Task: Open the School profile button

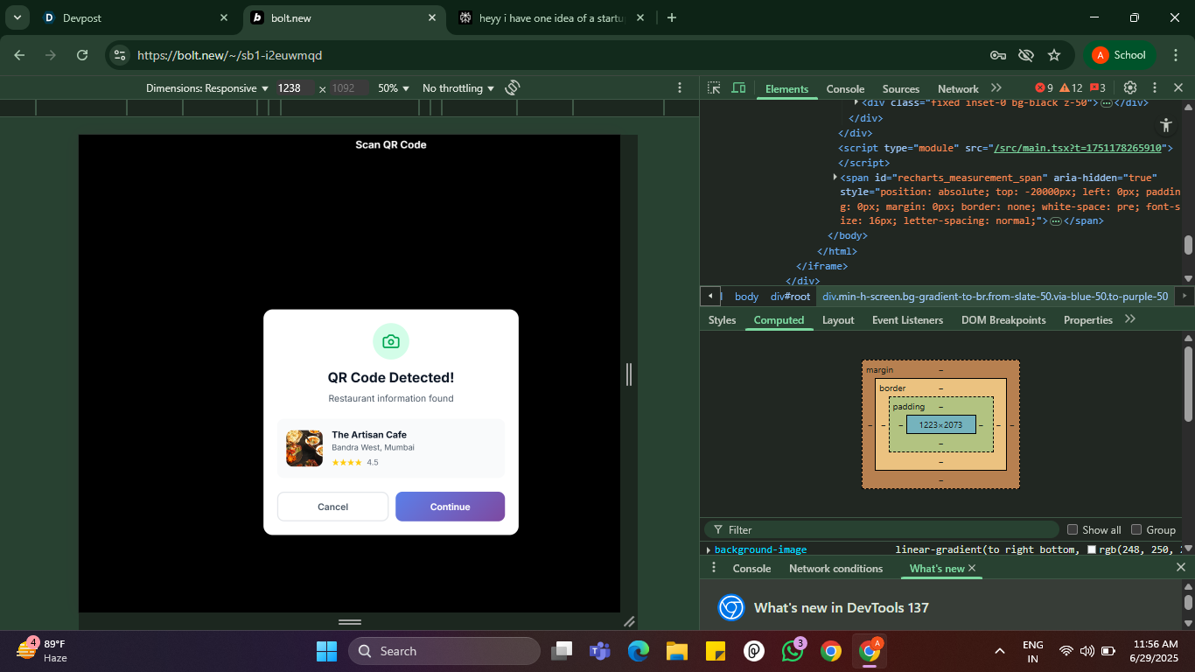Action: [1120, 55]
